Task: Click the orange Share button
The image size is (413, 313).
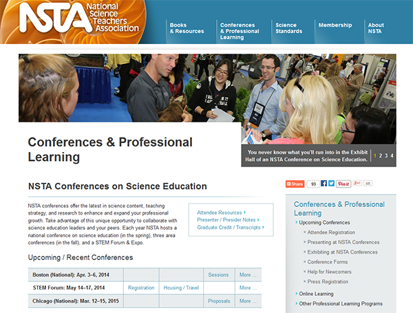Action: point(295,184)
